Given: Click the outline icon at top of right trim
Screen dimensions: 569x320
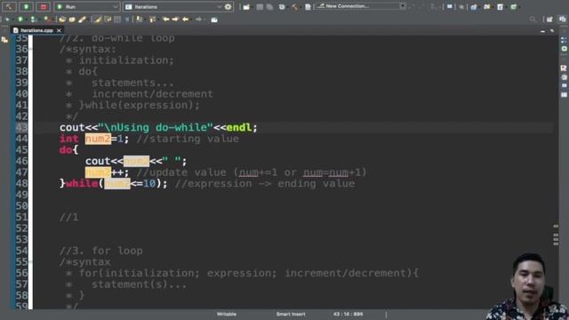Looking at the screenshot, I should click(x=564, y=40).
